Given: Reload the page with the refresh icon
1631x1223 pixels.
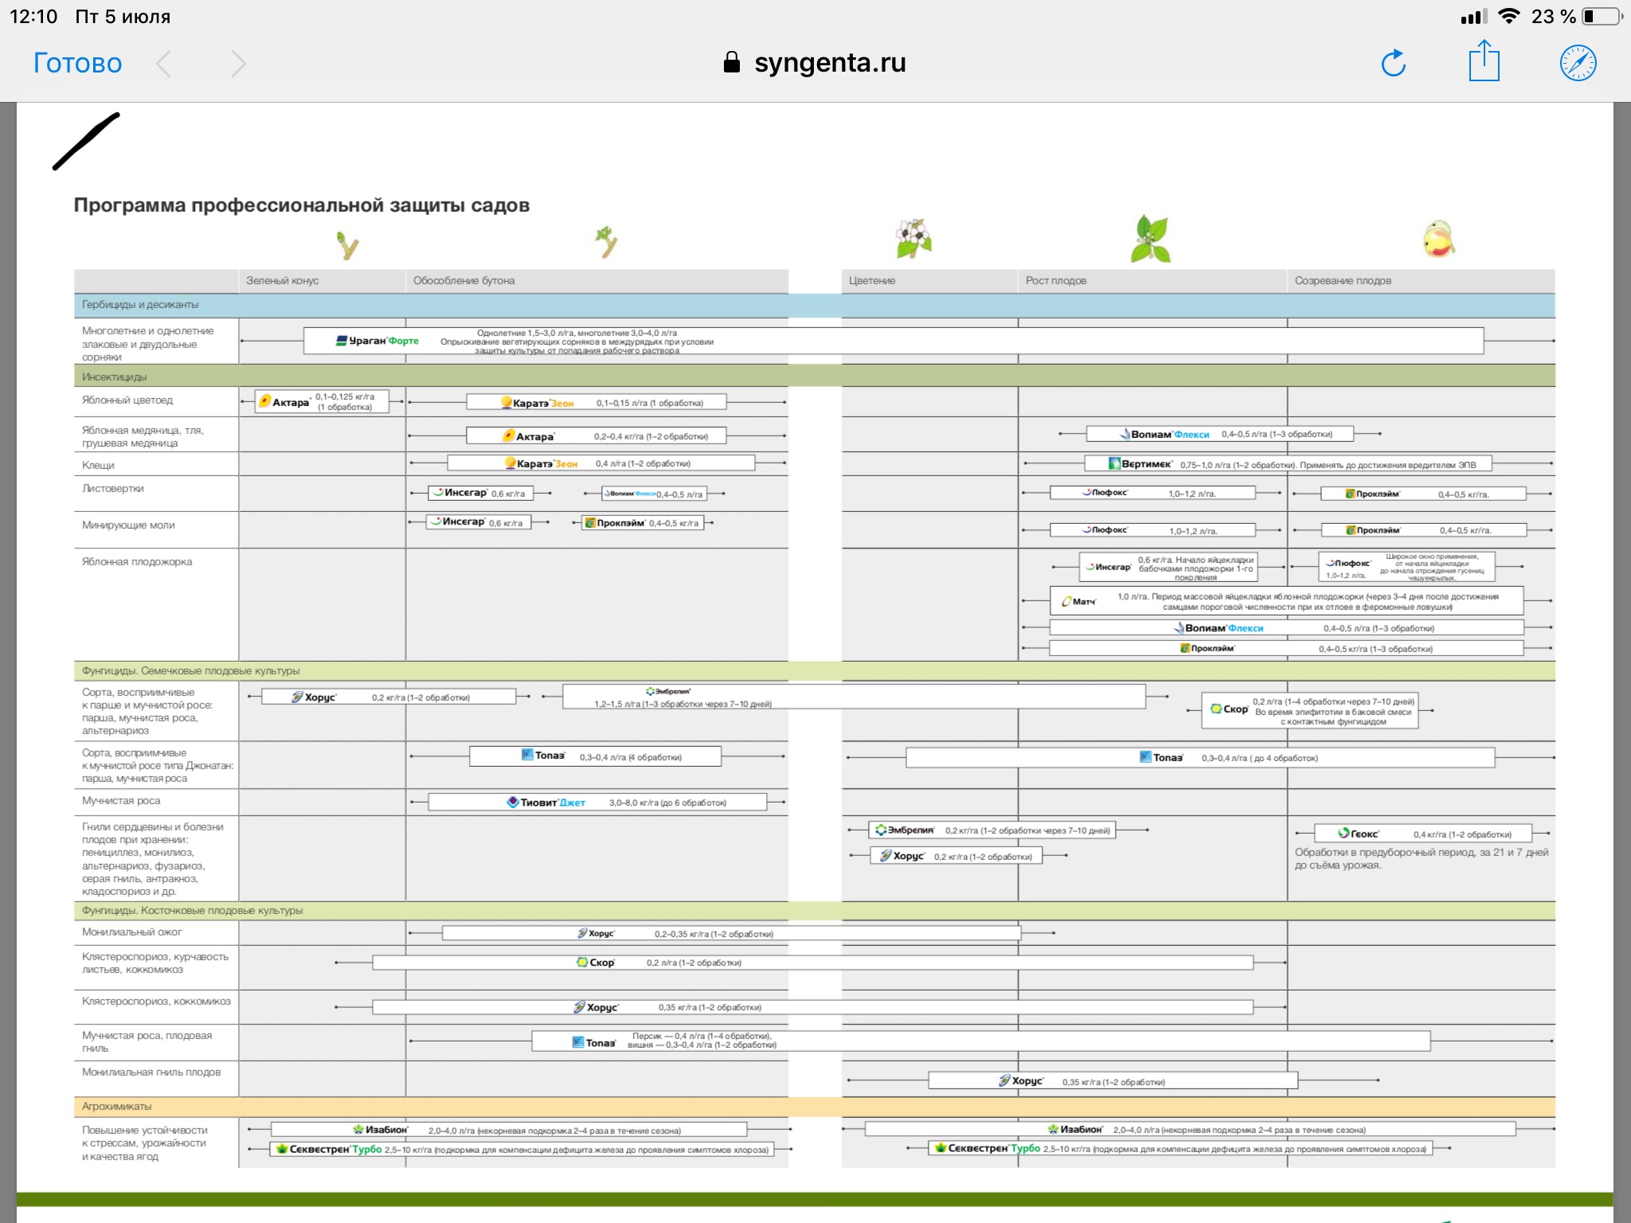Looking at the screenshot, I should [x=1393, y=64].
